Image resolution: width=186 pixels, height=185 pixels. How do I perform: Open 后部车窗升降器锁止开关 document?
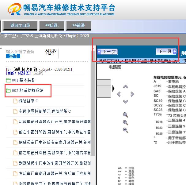(x=55, y=122)
